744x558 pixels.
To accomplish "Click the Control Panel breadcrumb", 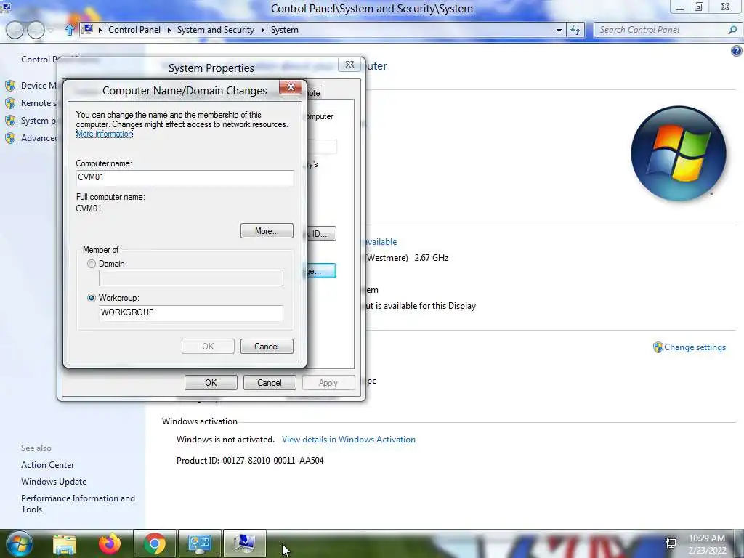I will [134, 30].
